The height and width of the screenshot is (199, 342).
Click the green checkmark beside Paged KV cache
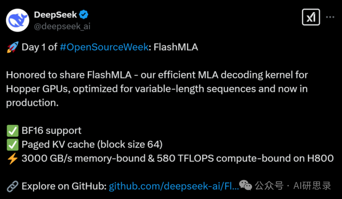point(12,145)
